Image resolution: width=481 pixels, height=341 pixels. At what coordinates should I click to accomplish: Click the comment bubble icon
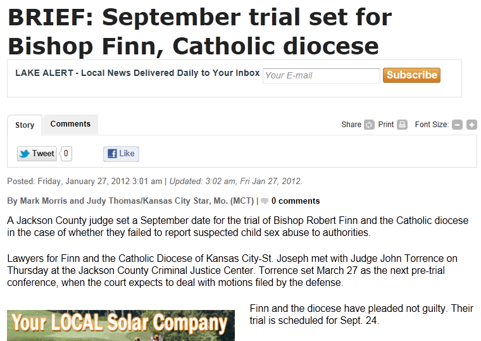265,201
